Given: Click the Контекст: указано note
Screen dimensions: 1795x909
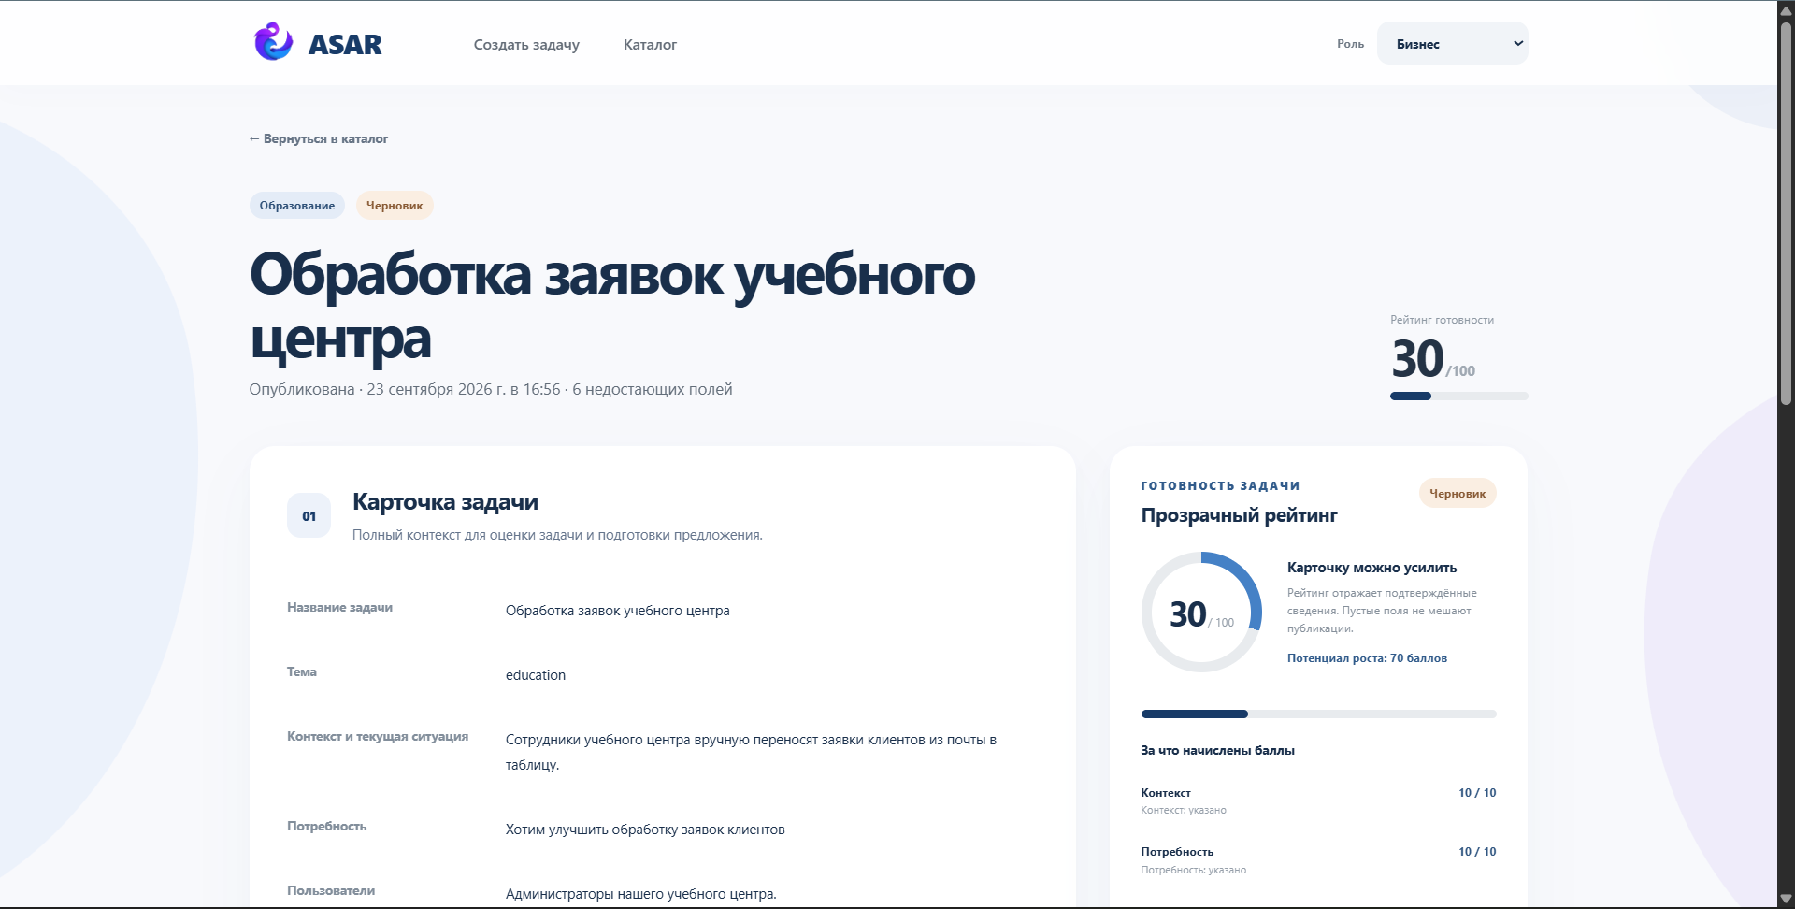Looking at the screenshot, I should point(1184,811).
